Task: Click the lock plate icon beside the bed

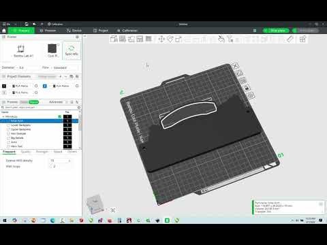Action: coord(247,88)
